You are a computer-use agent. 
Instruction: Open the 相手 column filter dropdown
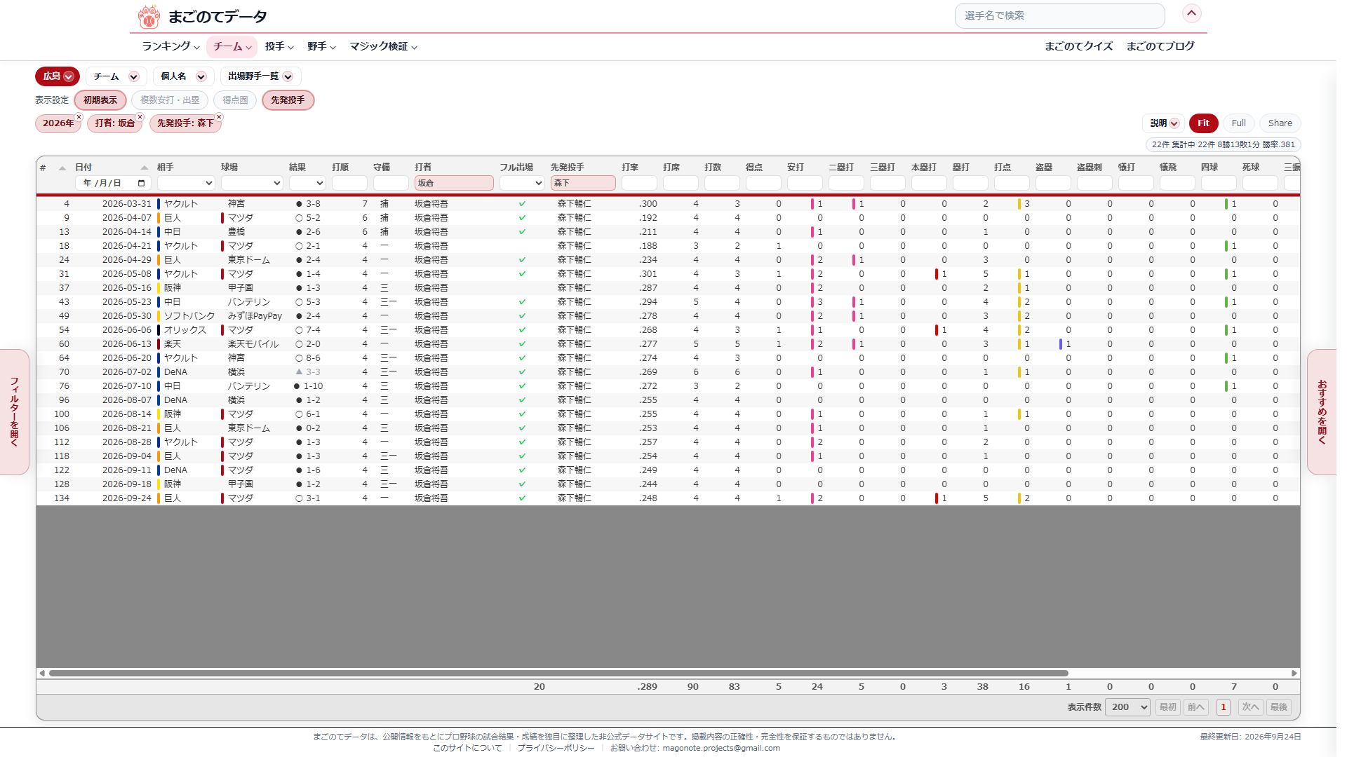[186, 183]
